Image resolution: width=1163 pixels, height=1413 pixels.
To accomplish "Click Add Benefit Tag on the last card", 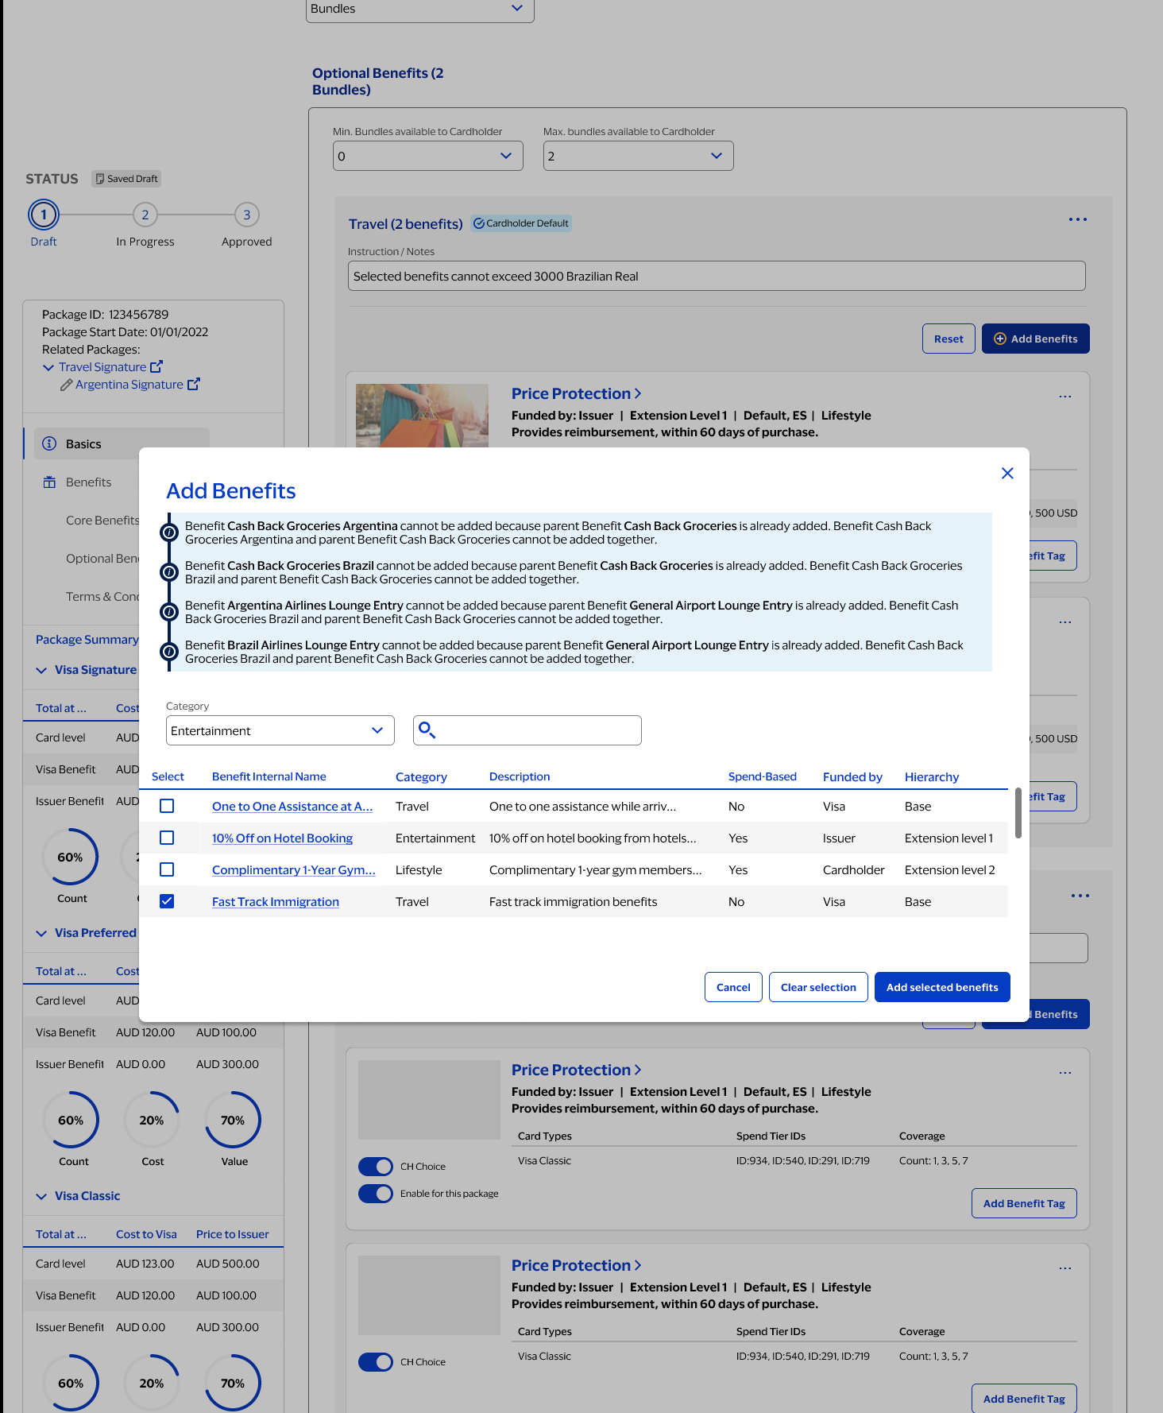I will click(1024, 1398).
